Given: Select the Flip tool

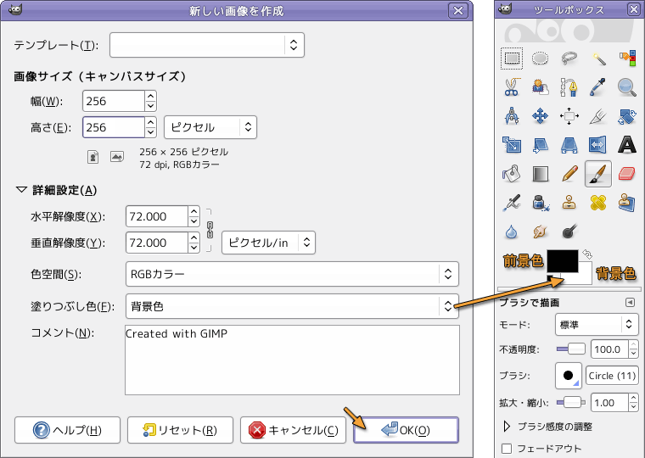Looking at the screenshot, I should 598,145.
